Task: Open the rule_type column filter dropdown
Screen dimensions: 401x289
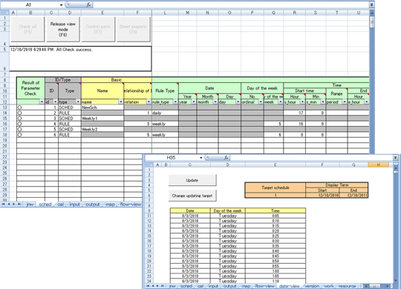Action: click(175, 102)
